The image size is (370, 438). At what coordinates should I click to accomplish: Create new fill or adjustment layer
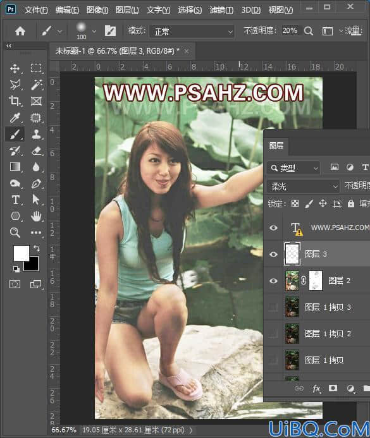(x=350, y=388)
